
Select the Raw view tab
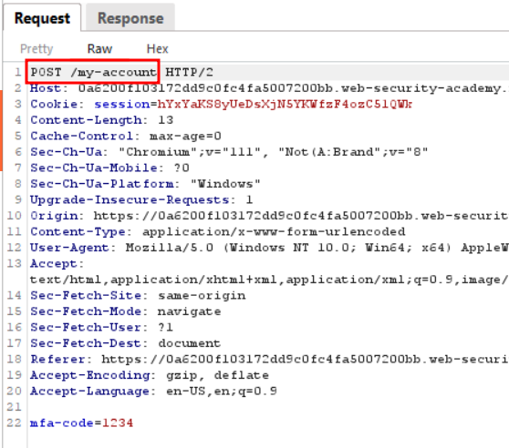click(x=99, y=49)
